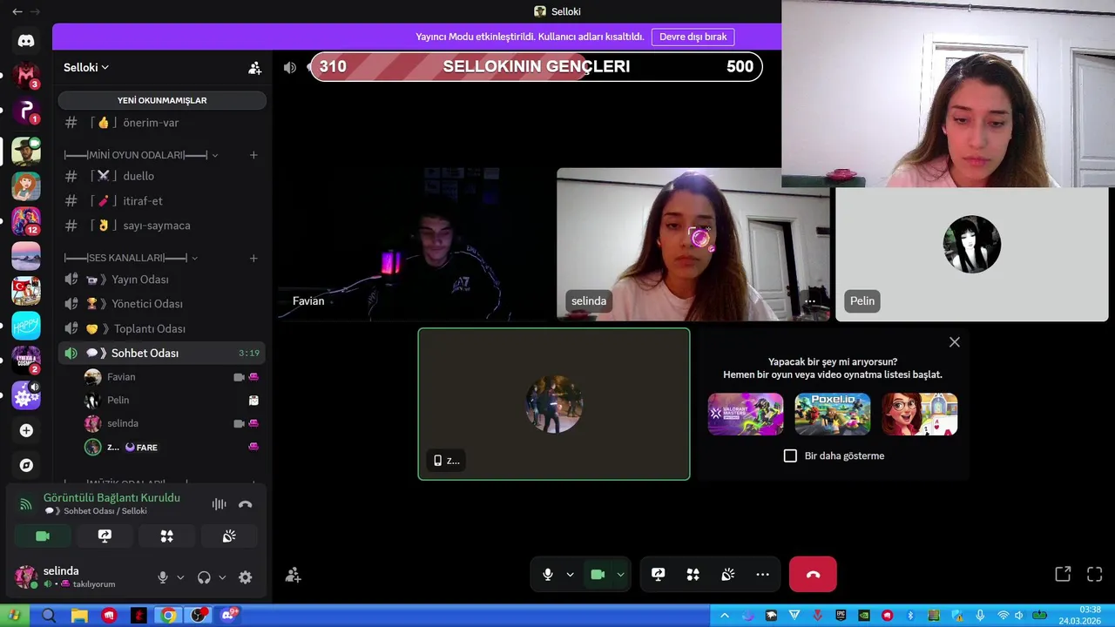Open output device arrow beside headphones icon
Viewport: 1115px width, 627px height.
[222, 577]
